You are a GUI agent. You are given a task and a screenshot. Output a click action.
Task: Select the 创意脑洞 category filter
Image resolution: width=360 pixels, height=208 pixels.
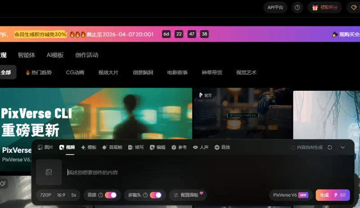[143, 72]
